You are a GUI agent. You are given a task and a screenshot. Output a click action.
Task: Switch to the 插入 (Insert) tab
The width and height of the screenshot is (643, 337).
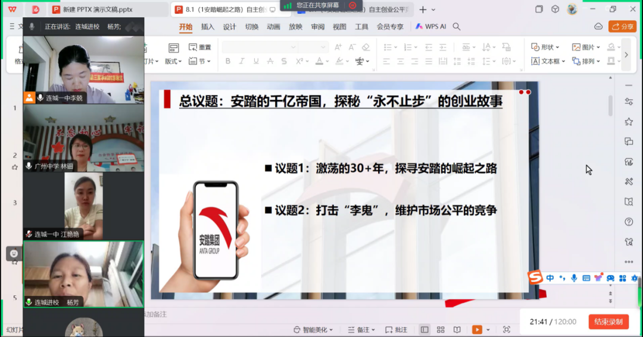click(x=208, y=27)
